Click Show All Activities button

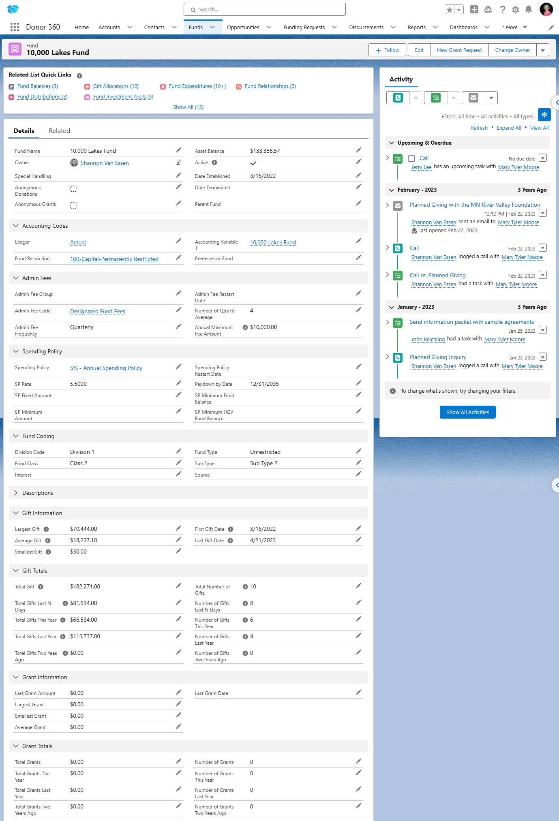point(468,412)
